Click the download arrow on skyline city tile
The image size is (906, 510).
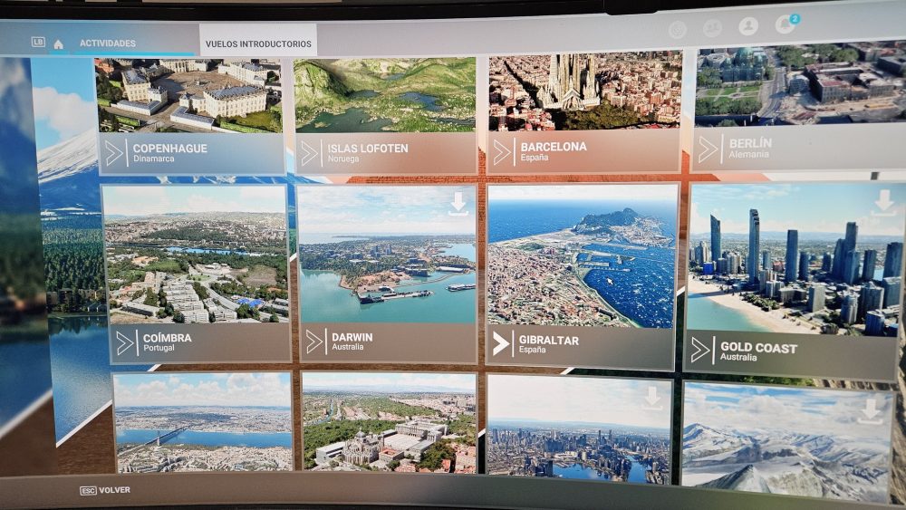pyautogui.click(x=651, y=397)
